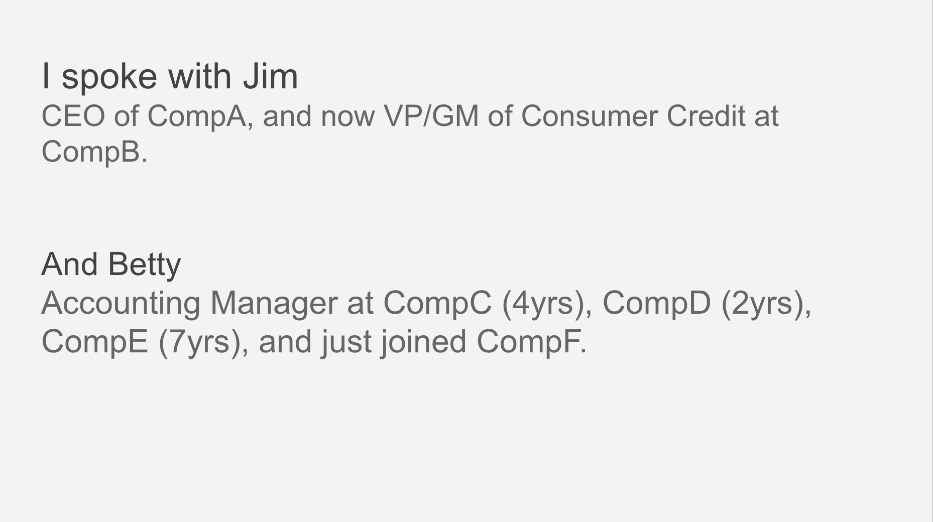Click the name "Jim" in the title
This screenshot has height=522, width=933.
(270, 76)
